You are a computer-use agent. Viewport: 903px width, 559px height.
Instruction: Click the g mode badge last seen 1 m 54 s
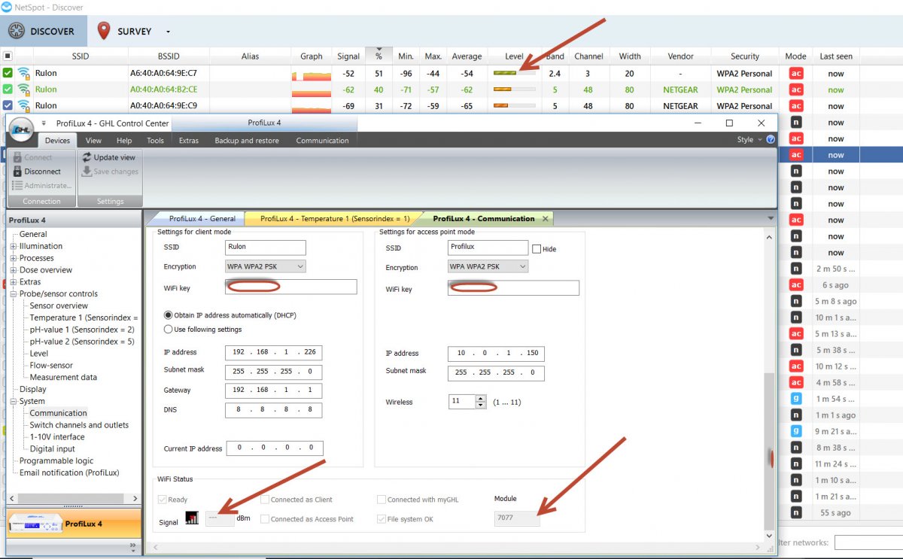796,399
